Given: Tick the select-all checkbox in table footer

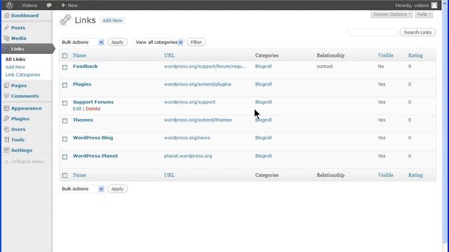Looking at the screenshot, I should (65, 176).
